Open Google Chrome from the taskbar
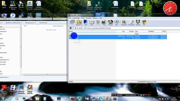This screenshot has height=101, width=180. pyautogui.click(x=107, y=99)
